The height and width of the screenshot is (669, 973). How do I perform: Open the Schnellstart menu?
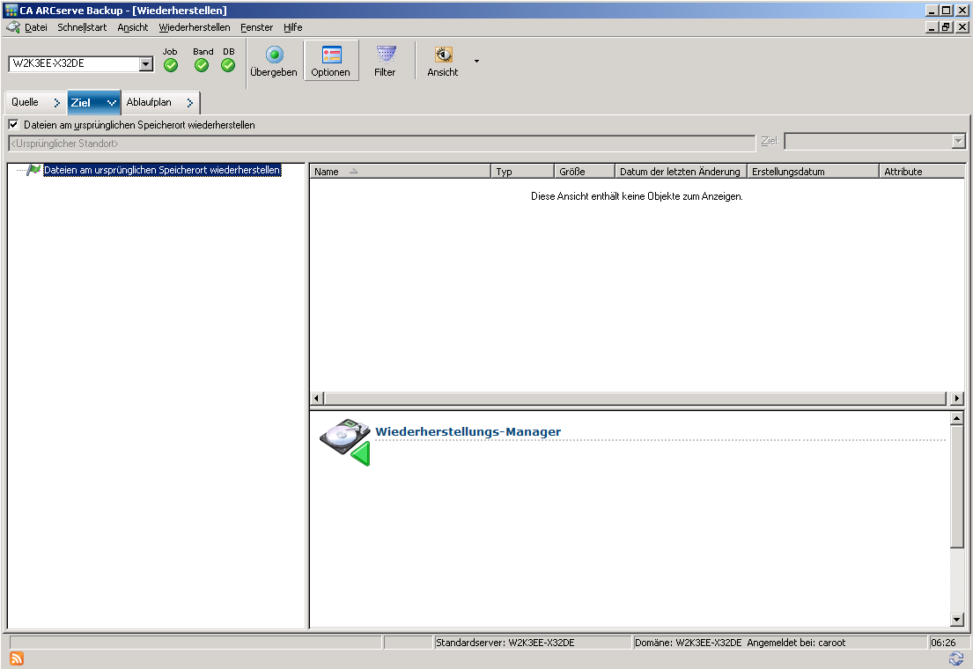tap(82, 27)
